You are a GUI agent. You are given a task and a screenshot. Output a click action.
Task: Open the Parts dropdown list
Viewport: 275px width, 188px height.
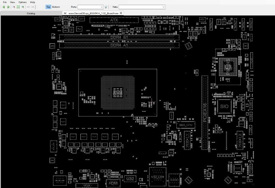pos(102,7)
